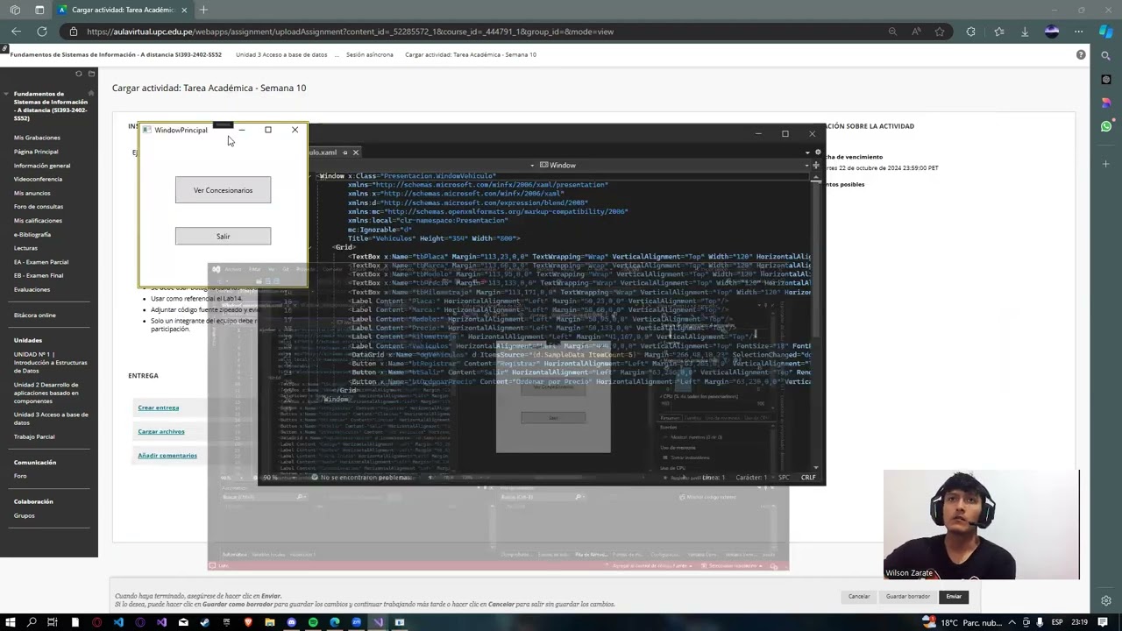
Task: Open e-Bibliografía in course menu
Action: (32, 234)
